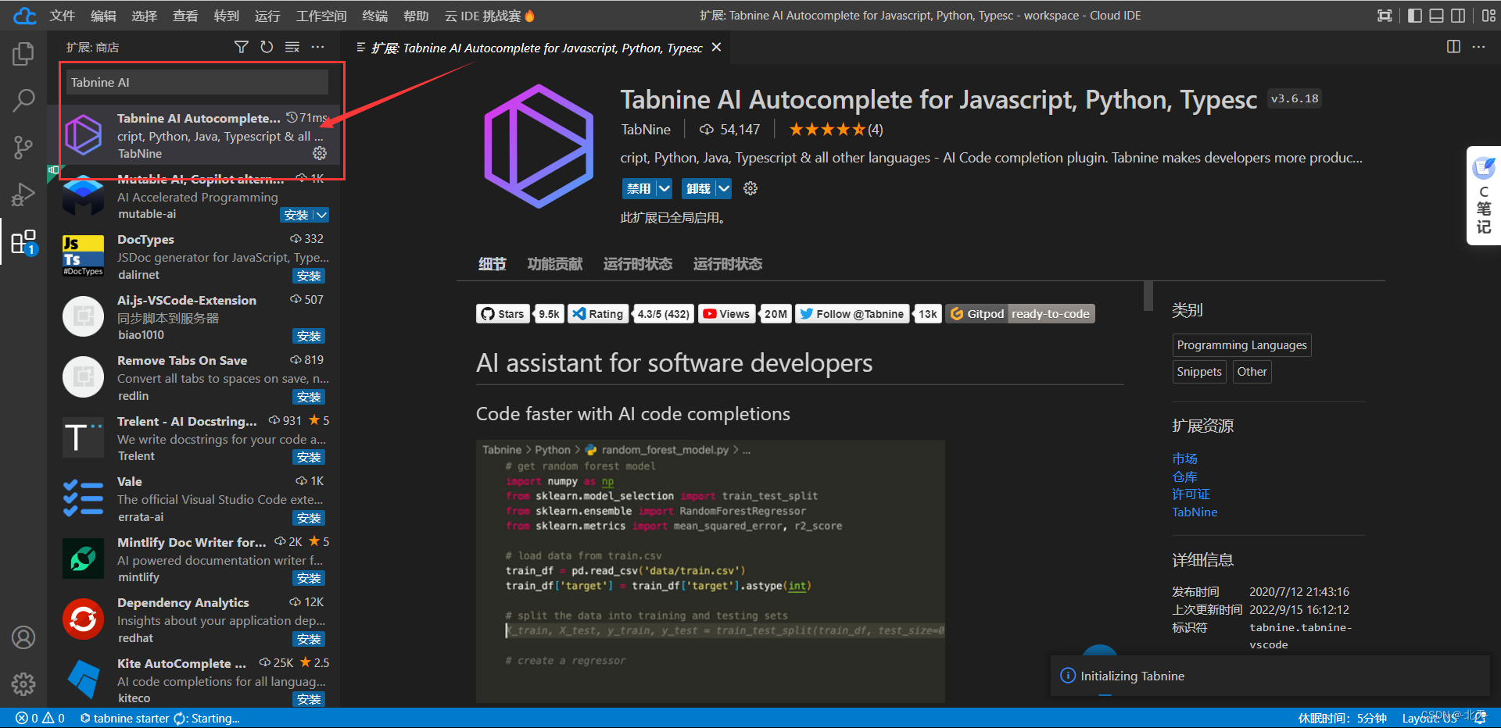
Task: Open the 许可证 license link
Action: pyautogui.click(x=1191, y=494)
